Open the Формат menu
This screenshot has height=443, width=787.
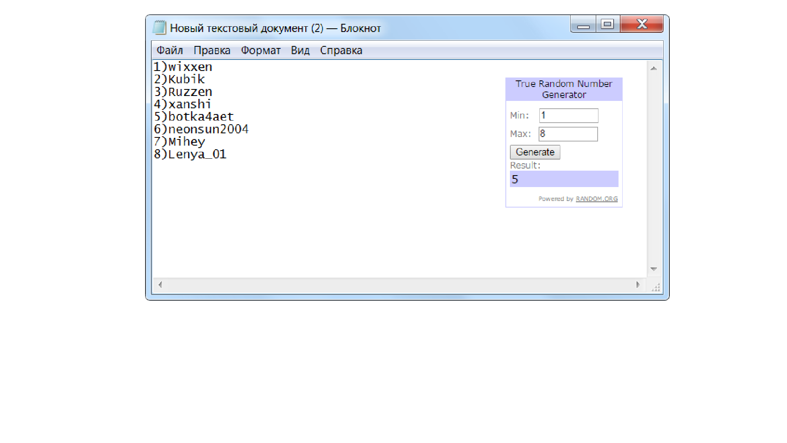pyautogui.click(x=261, y=50)
